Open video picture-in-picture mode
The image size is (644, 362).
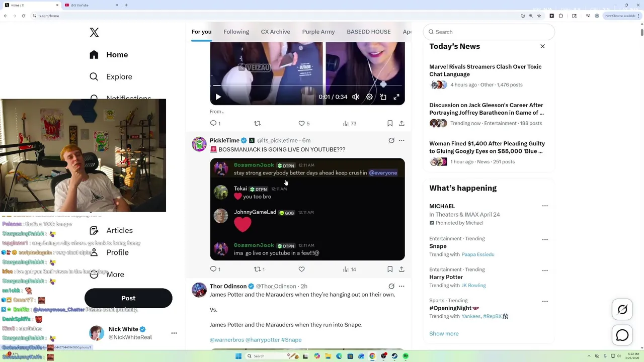pyautogui.click(x=383, y=97)
